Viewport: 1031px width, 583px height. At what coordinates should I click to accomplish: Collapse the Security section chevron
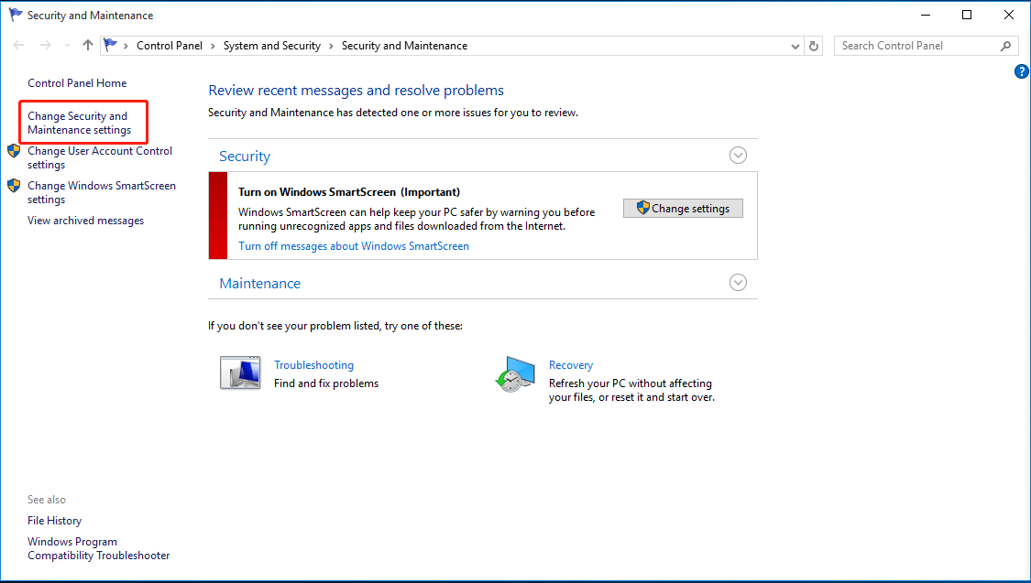(x=738, y=156)
